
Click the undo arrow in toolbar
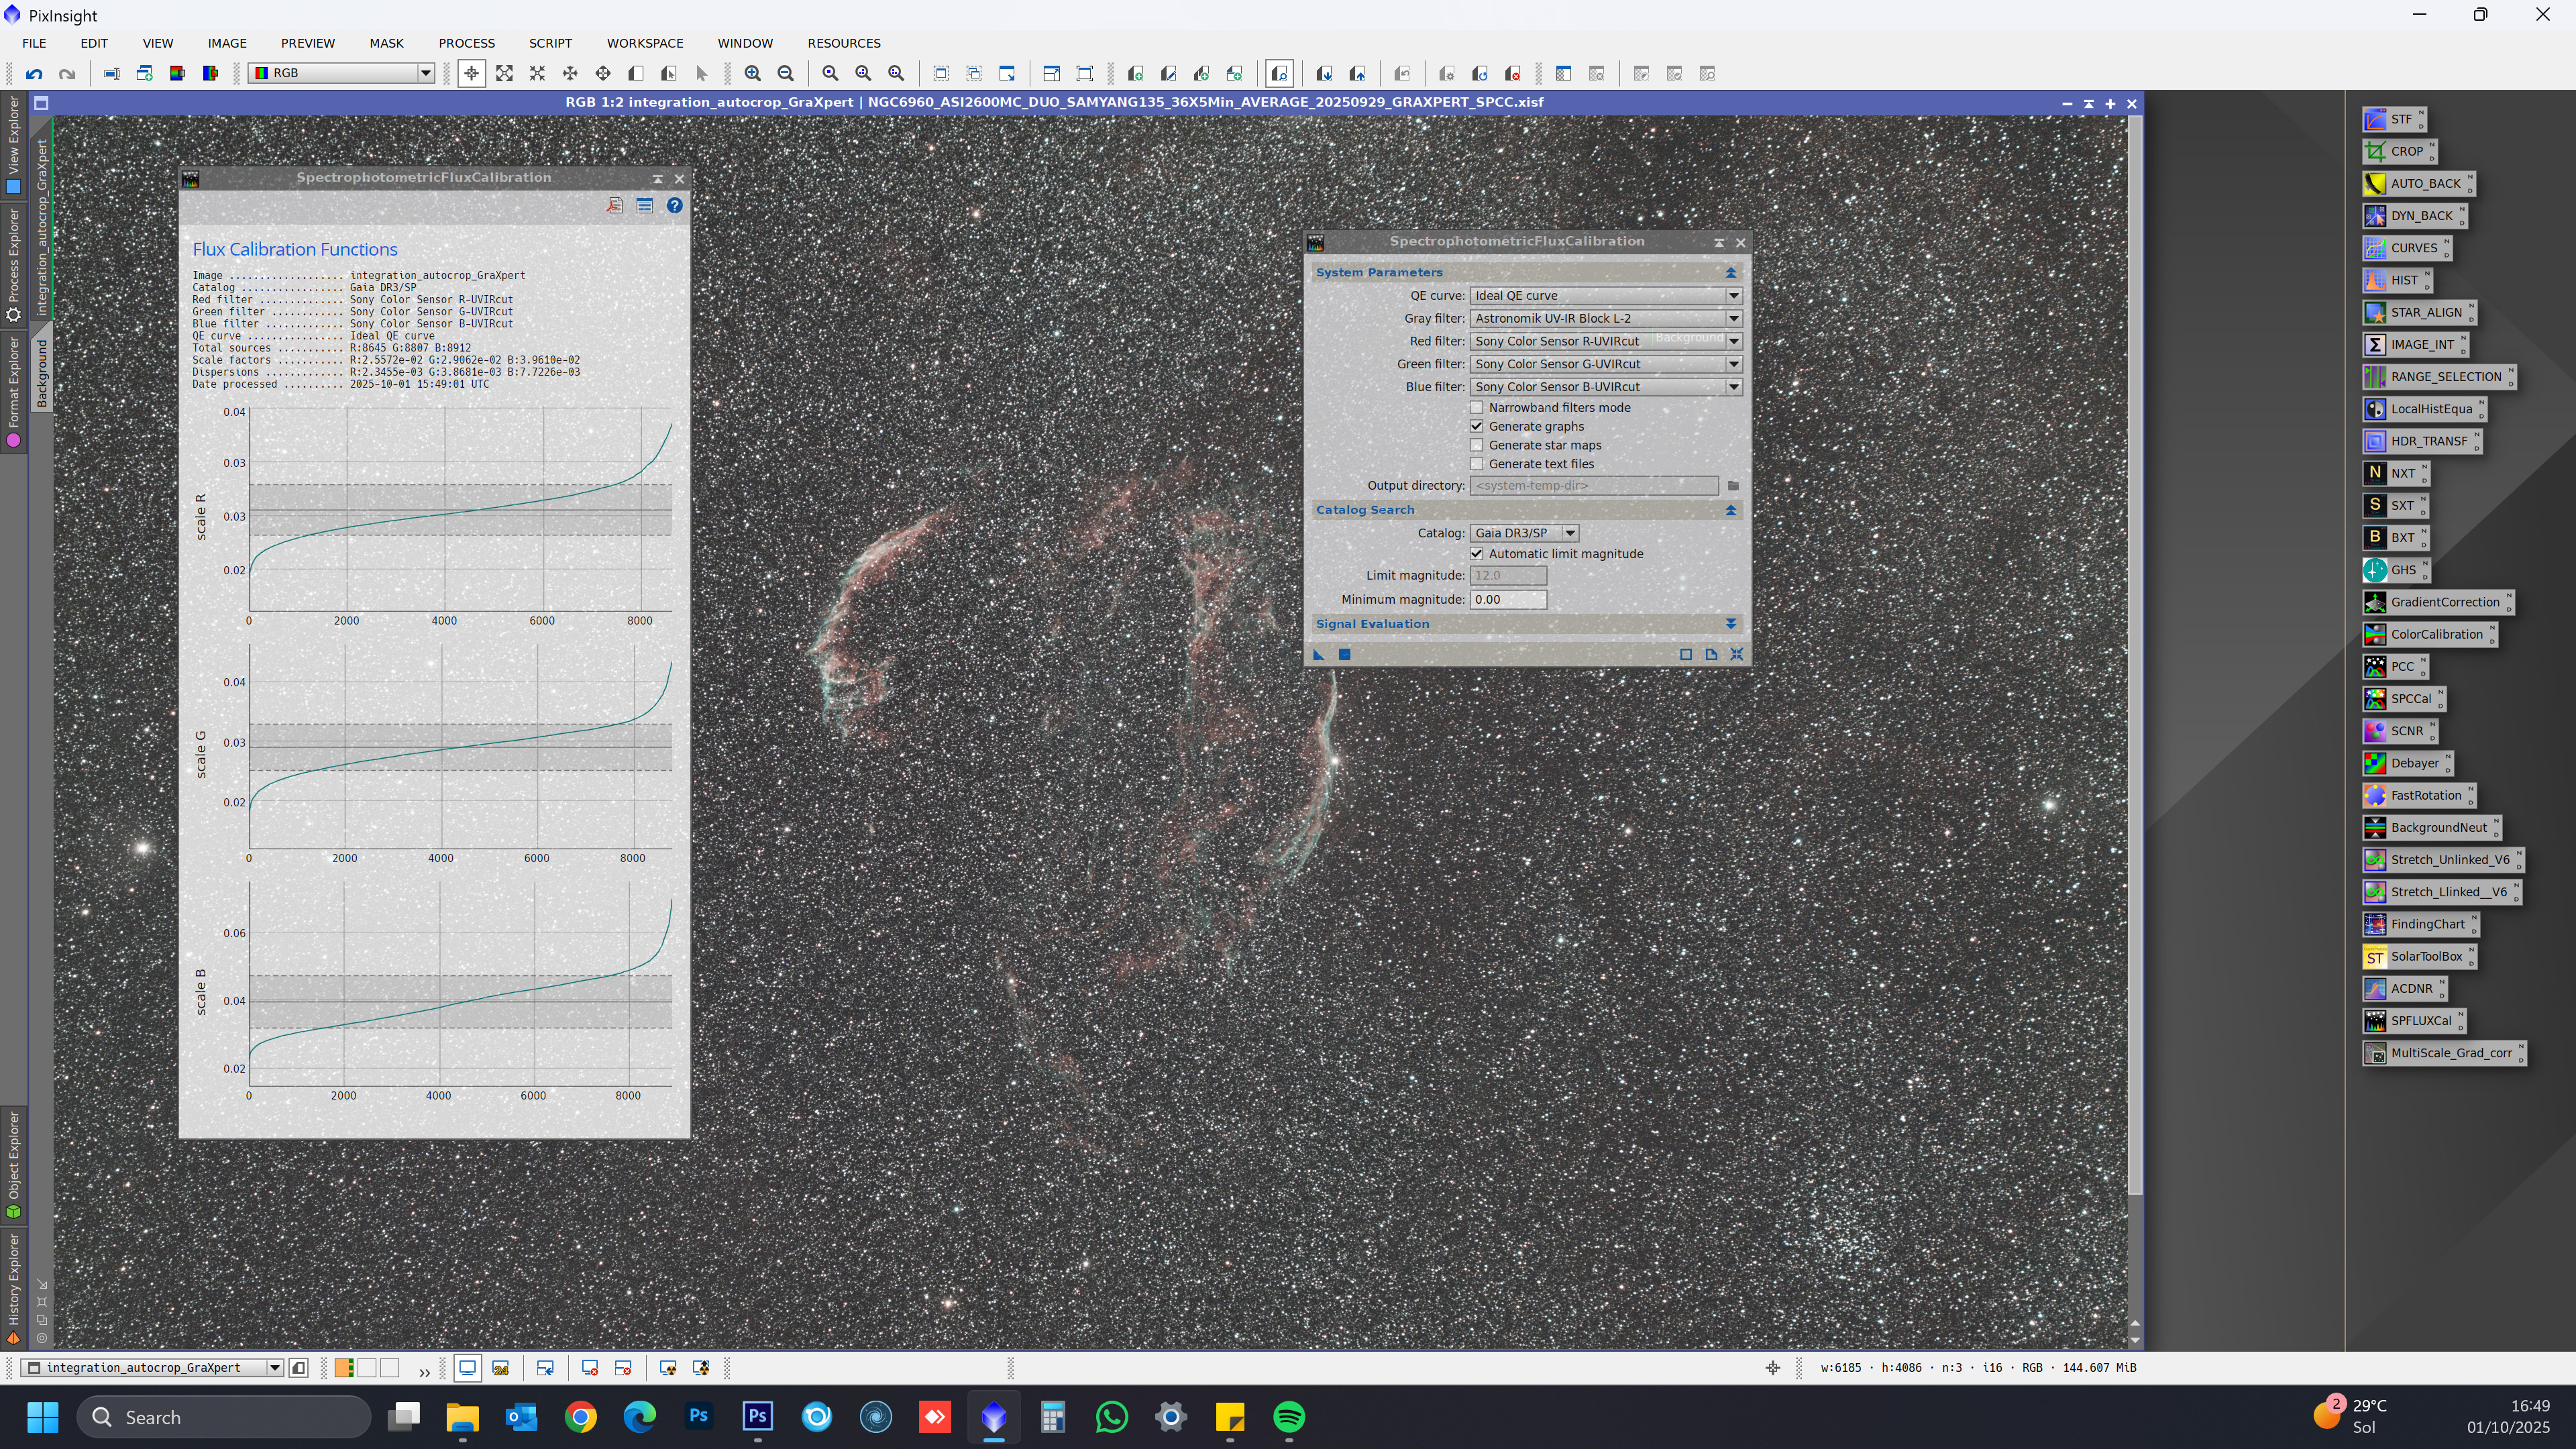point(34,73)
